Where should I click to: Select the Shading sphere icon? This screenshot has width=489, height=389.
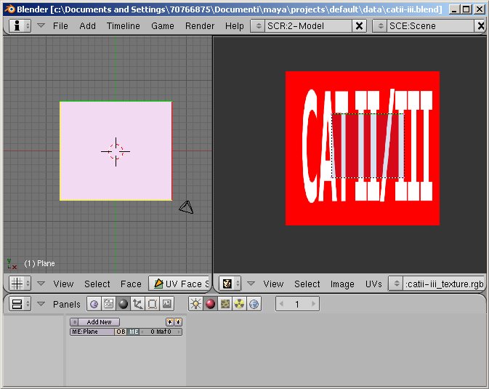(x=124, y=304)
